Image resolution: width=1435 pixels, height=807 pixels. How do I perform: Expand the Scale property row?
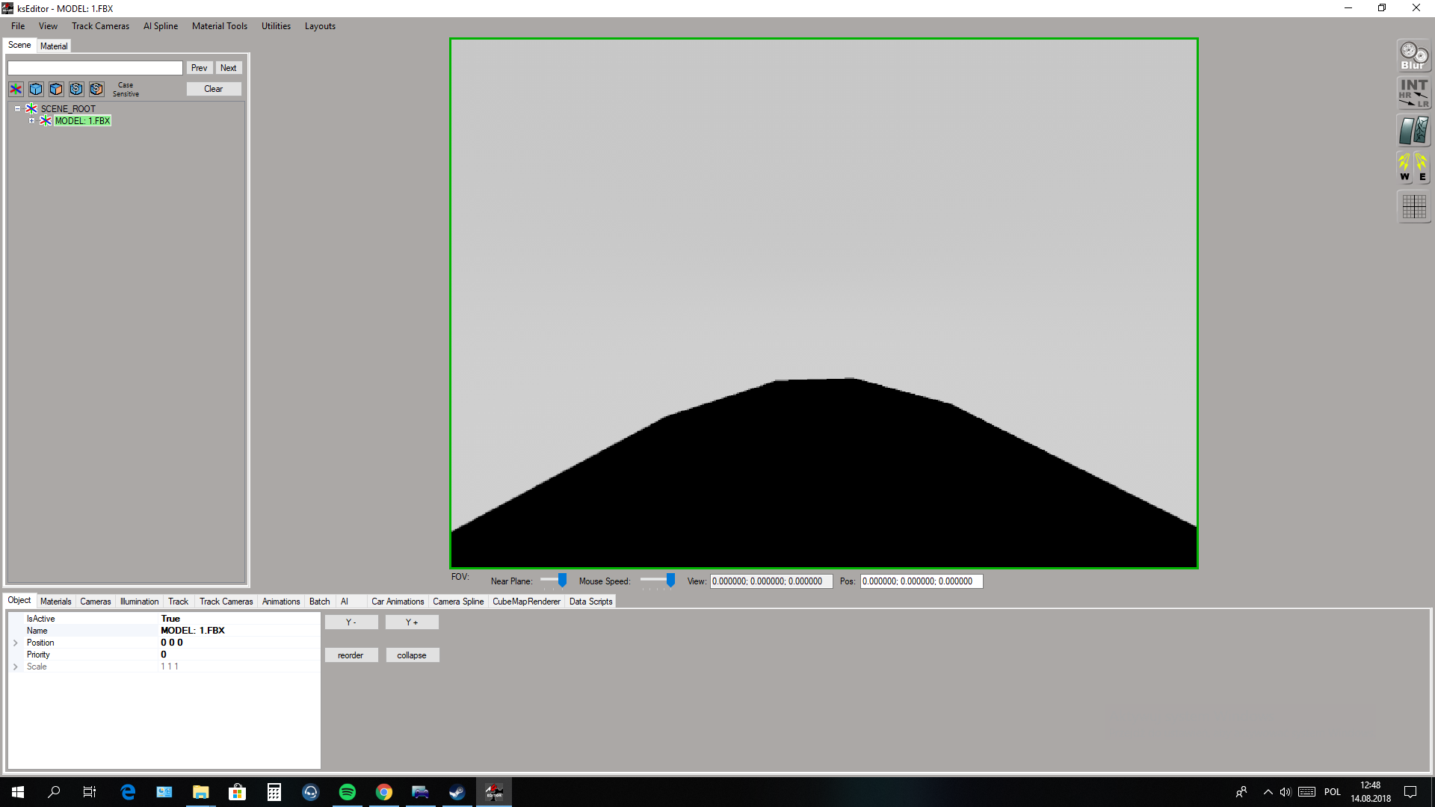(15, 667)
